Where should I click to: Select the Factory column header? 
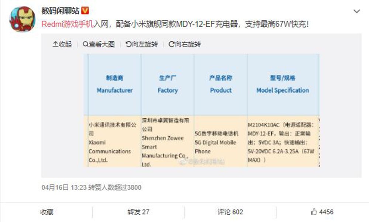click(x=168, y=84)
